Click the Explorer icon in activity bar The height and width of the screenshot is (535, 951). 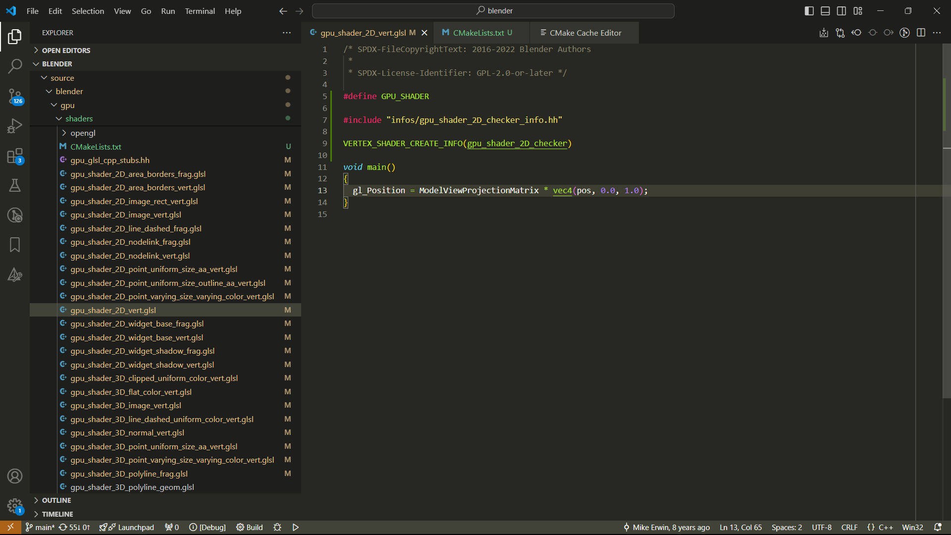[14, 37]
